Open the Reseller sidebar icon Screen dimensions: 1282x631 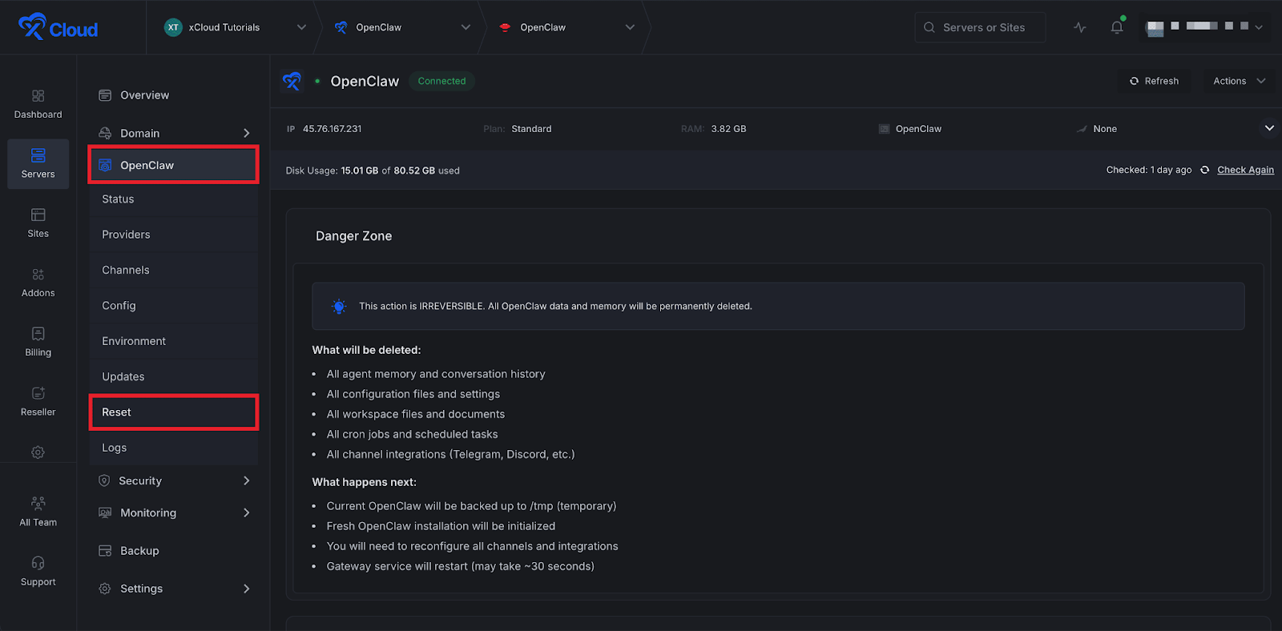(x=38, y=401)
